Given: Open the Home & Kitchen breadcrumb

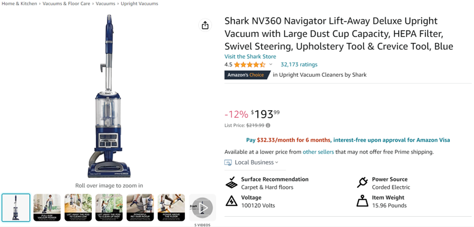Looking at the screenshot, I should click(19, 4).
